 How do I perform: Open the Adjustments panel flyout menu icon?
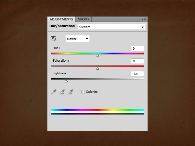point(145,19)
